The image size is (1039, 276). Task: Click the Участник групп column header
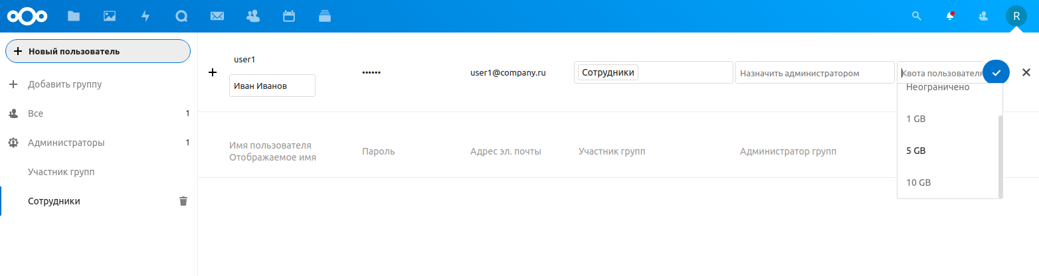[x=612, y=151]
